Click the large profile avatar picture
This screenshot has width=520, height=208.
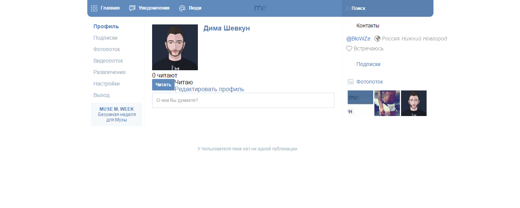point(175,47)
